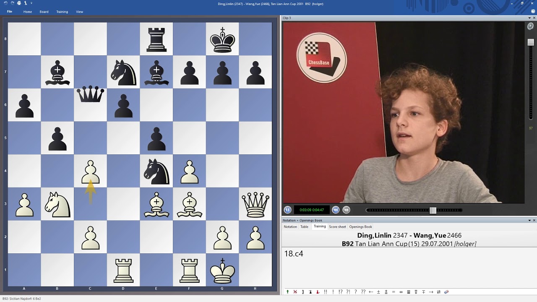
Task: Click the red pawn annotation icon
Action: [318, 292]
